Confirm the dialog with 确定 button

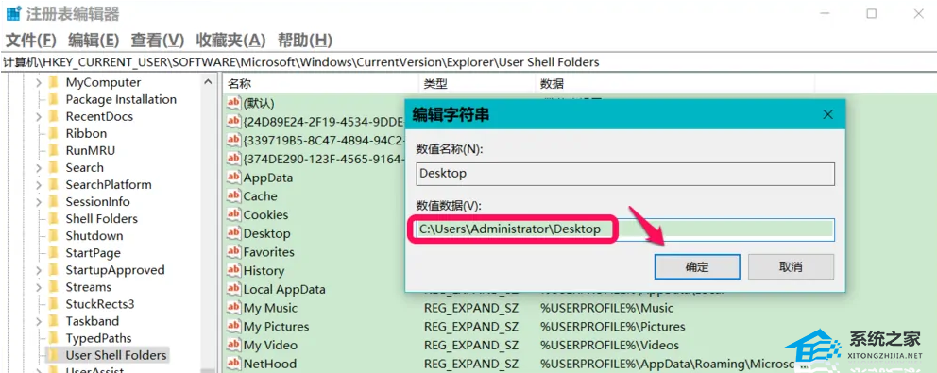[697, 266]
